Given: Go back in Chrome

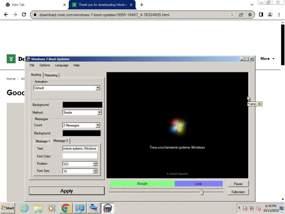Looking at the screenshot, I should [x=6, y=14].
